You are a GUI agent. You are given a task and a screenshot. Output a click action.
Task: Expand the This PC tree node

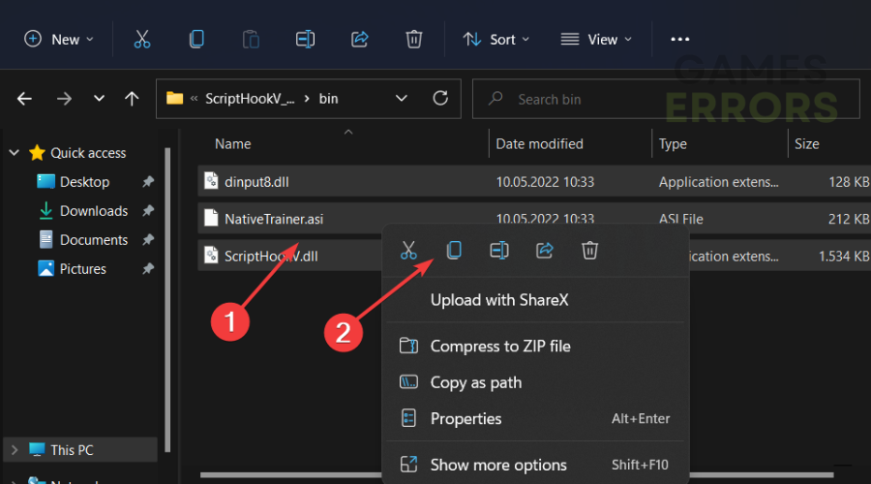[x=14, y=450]
